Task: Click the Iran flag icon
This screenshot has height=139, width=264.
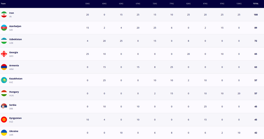Action: click(4, 14)
